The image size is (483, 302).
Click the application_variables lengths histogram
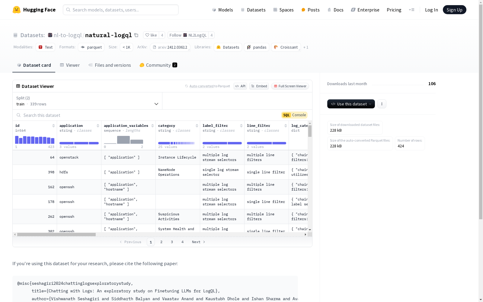[x=123, y=140]
